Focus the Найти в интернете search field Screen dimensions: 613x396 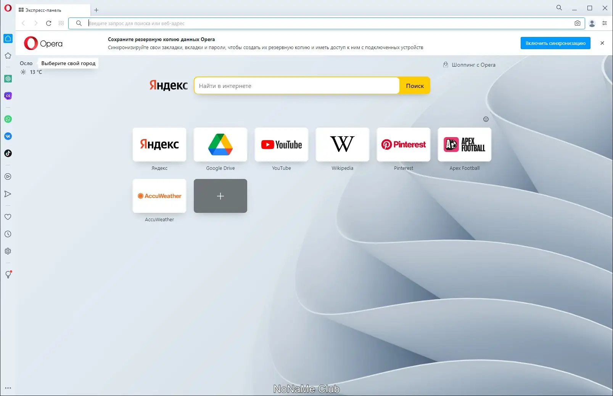pyautogui.click(x=297, y=86)
